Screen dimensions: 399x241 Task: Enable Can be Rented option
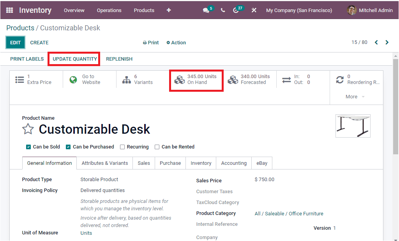157,147
